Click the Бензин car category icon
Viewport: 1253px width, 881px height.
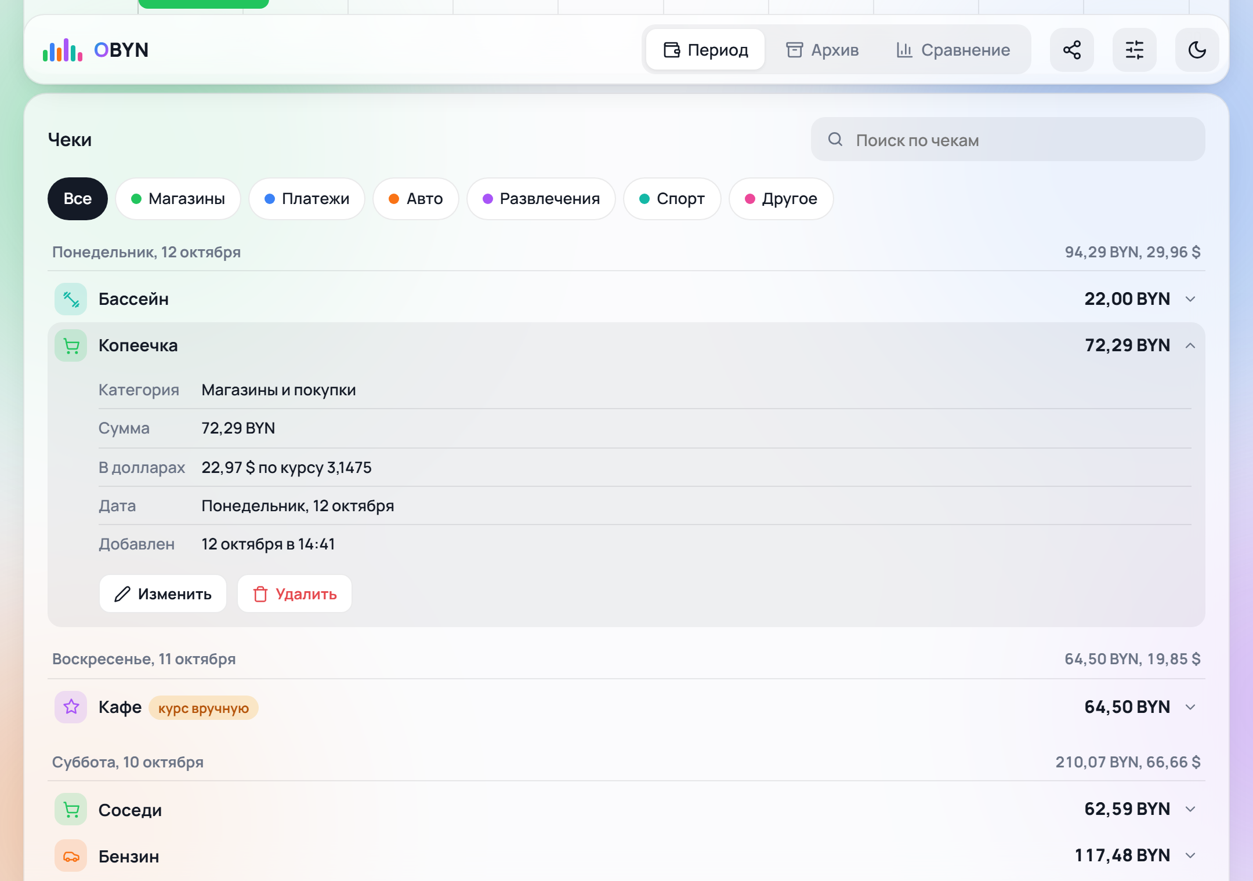coord(71,855)
